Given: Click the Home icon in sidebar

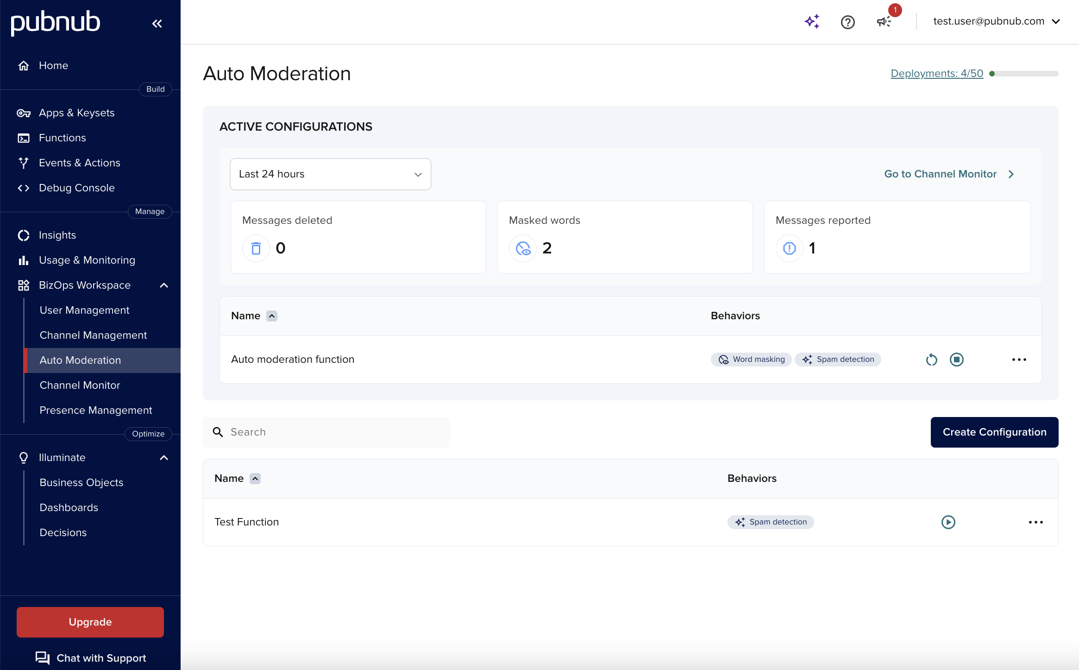Looking at the screenshot, I should (x=24, y=65).
